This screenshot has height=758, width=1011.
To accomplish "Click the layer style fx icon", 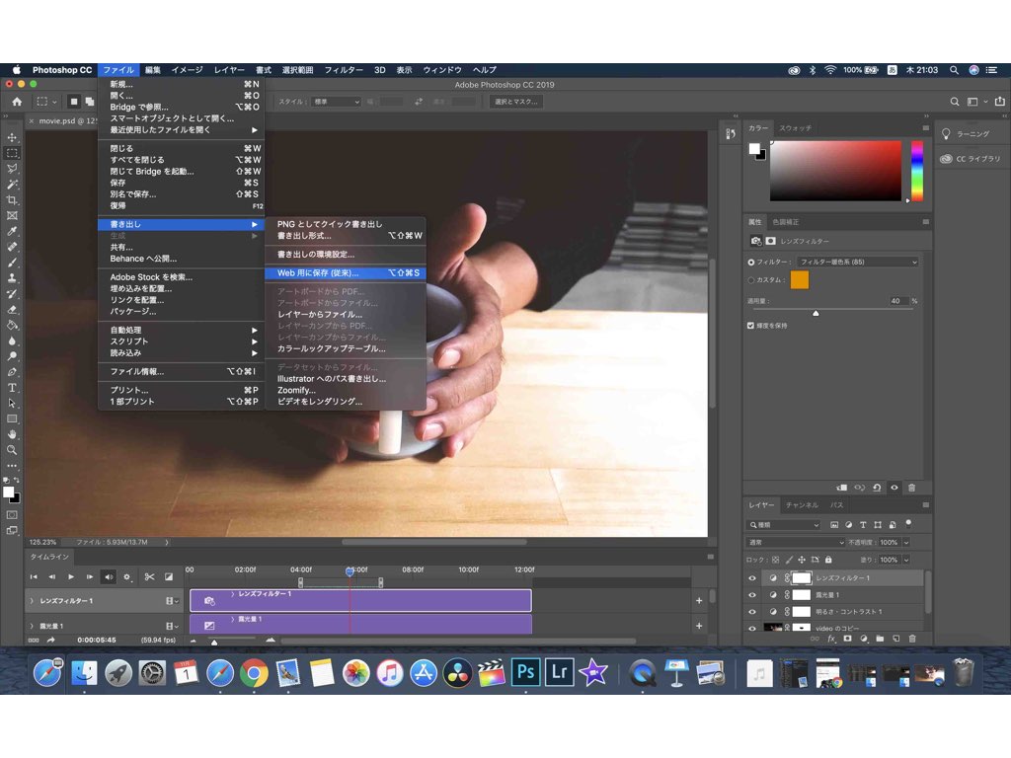I will coord(831,639).
